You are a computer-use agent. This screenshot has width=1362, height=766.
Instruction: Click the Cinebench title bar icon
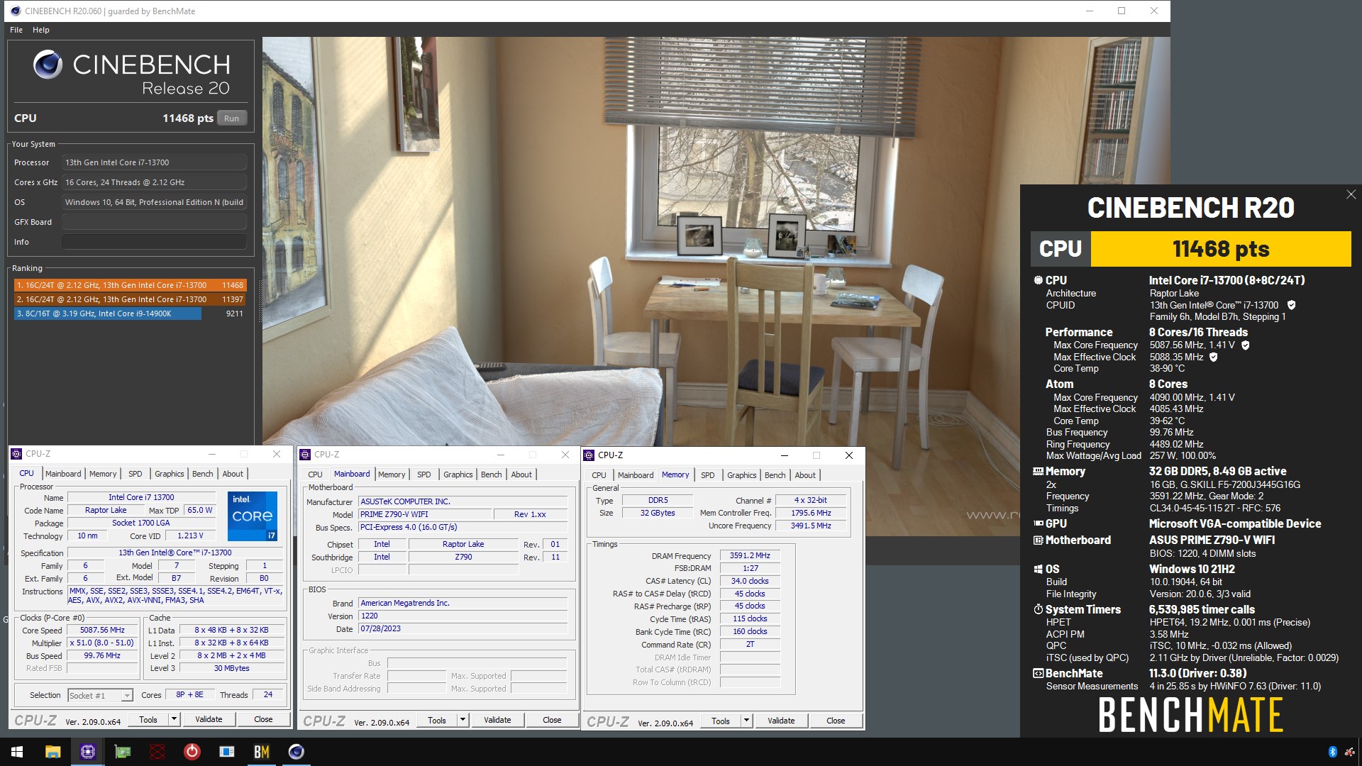(x=16, y=11)
